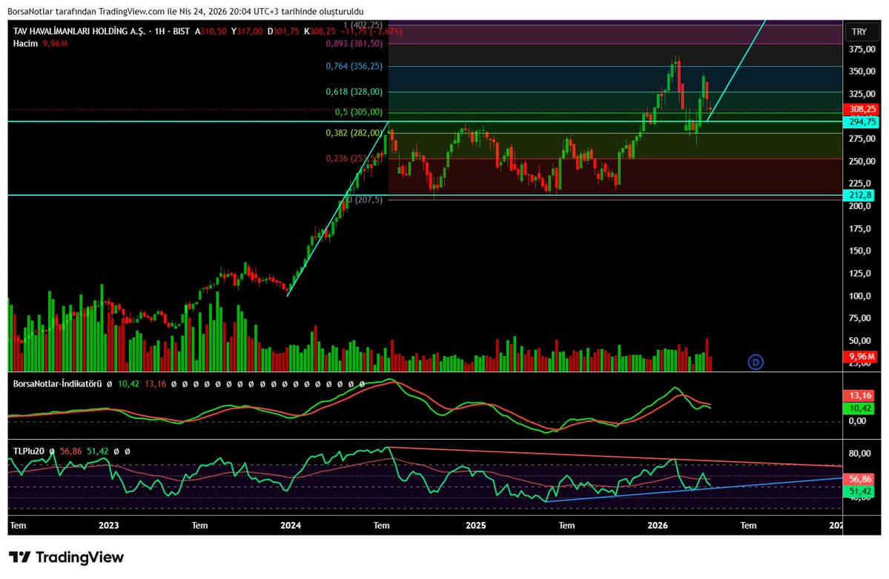This screenshot has height=579, width=889.
Task: Click the cyan 212,8 price line tag
Action: click(859, 195)
